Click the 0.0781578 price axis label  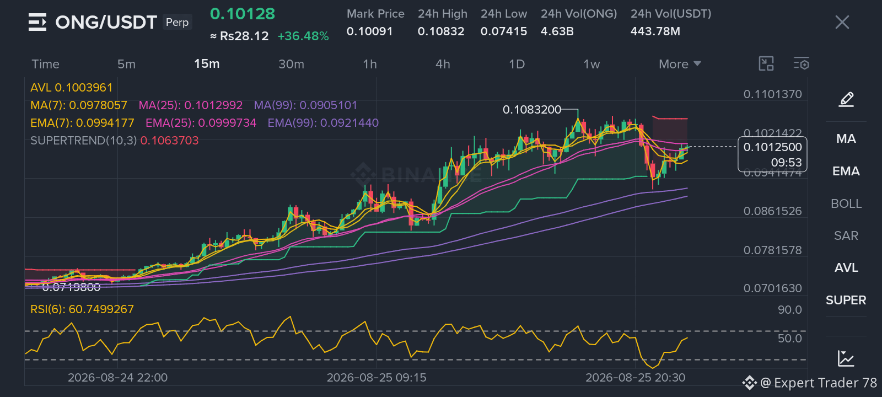772,250
